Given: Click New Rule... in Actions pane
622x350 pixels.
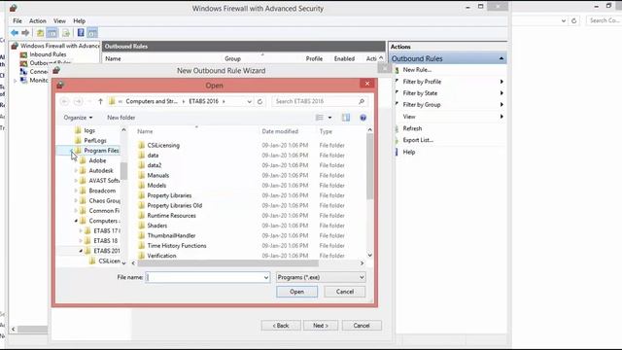Looking at the screenshot, I should (417, 70).
